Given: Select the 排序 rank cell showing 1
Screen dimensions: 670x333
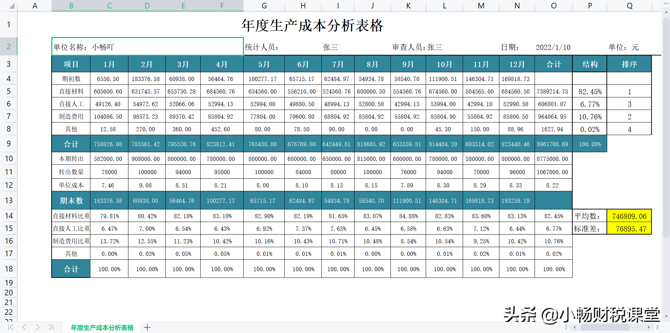Looking at the screenshot, I should pos(629,91).
